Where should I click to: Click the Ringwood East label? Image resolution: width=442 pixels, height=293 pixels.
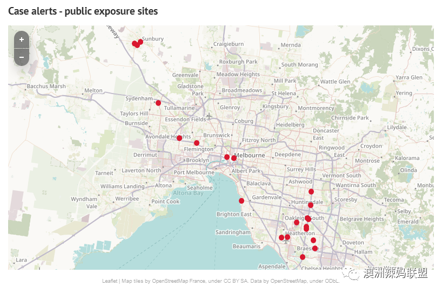click(x=332, y=151)
